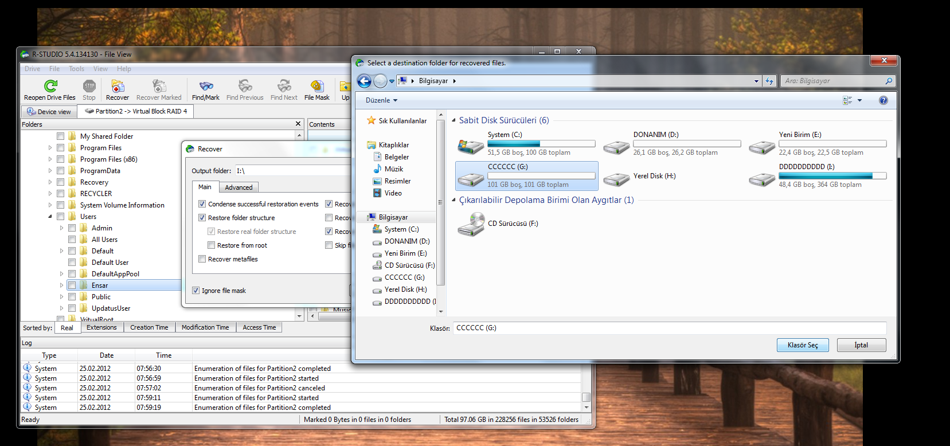Select Yeni Birim (E:) drive icon
Image resolution: width=950 pixels, height=446 pixels.
[762, 147]
